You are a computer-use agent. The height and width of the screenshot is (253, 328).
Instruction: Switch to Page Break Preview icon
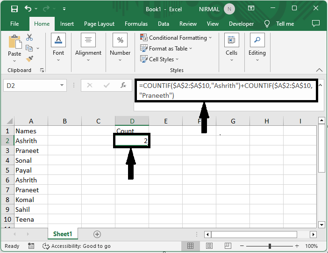coord(228,246)
